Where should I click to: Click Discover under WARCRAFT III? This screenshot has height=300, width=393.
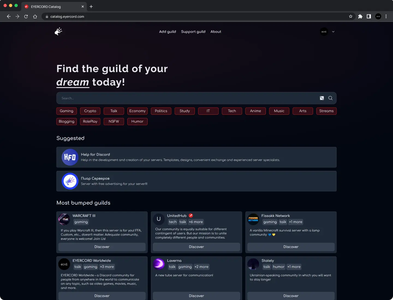click(102, 247)
